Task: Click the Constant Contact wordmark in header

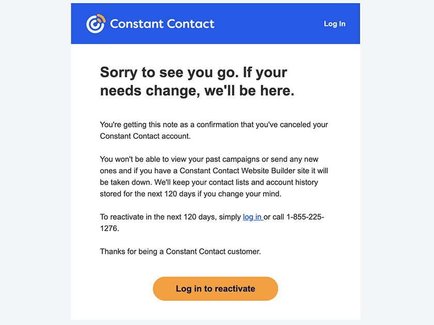Action: pyautogui.click(x=162, y=24)
